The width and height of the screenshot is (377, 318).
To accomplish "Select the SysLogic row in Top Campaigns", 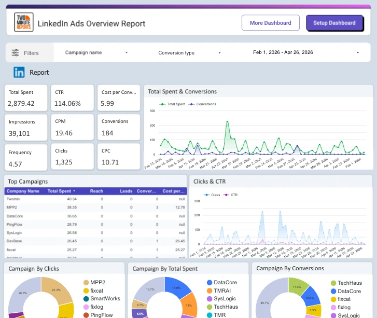I will 96,232.
